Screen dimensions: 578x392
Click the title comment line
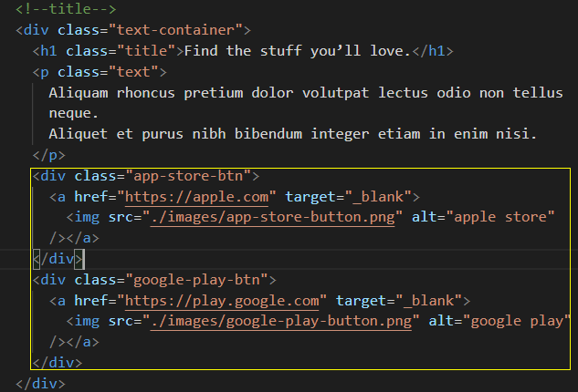tap(66, 9)
